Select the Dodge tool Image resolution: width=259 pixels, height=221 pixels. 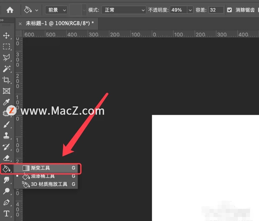pos(6,191)
